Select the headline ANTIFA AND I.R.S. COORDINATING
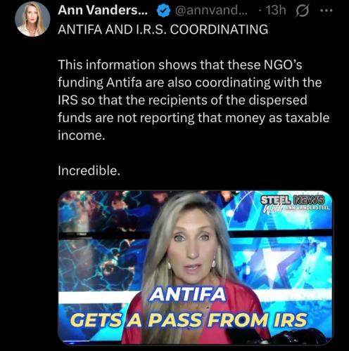 click(163, 29)
